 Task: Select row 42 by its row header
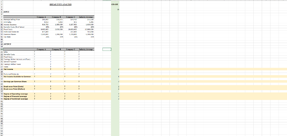click(1, 103)
